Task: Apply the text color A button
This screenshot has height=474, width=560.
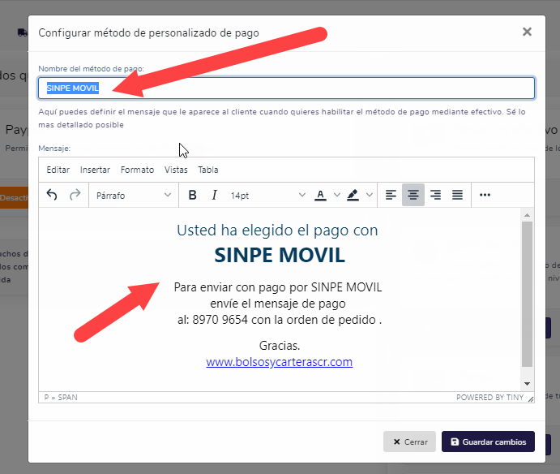Action: click(x=320, y=195)
